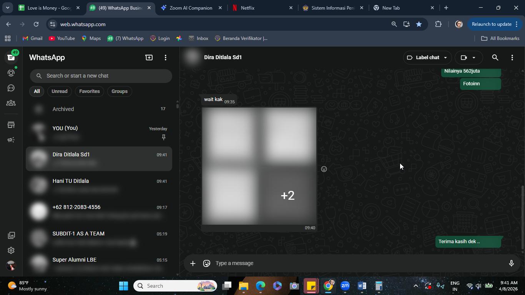Open Communities icon in left sidebar
Viewport: 525px width, 295px height.
pyautogui.click(x=11, y=103)
